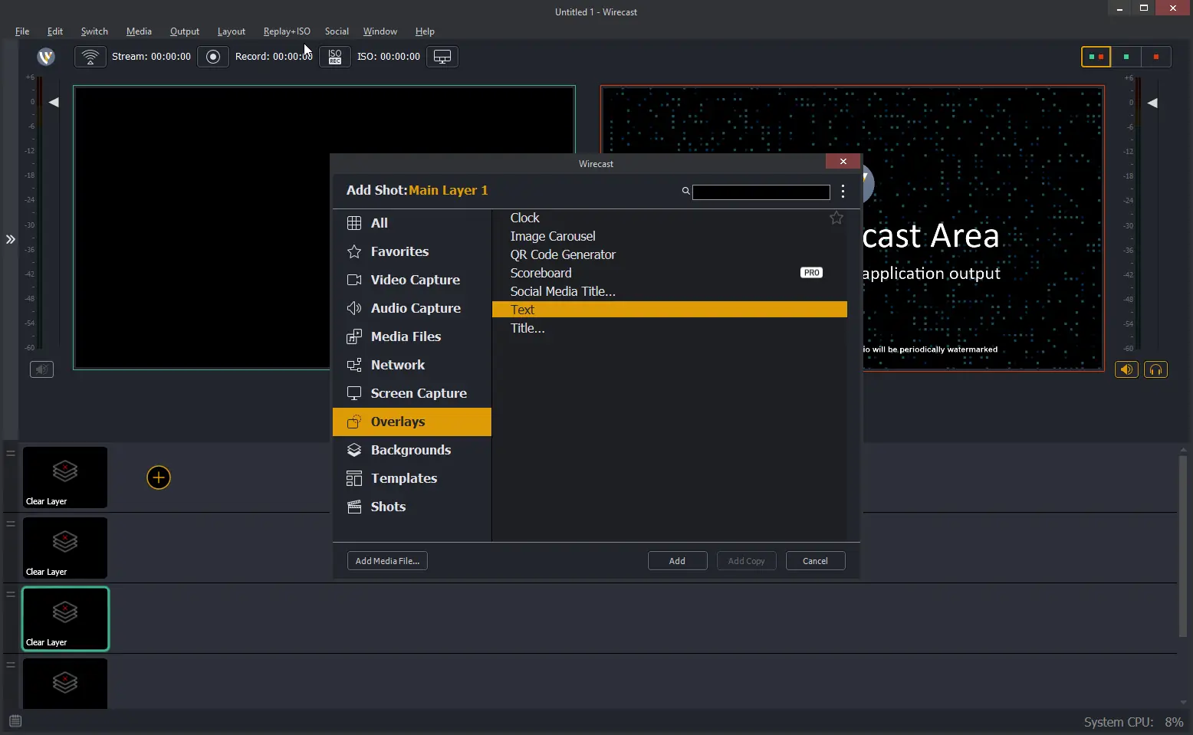Adjust the right audio meter level marker
Image resolution: width=1193 pixels, height=735 pixels.
coord(1152,103)
